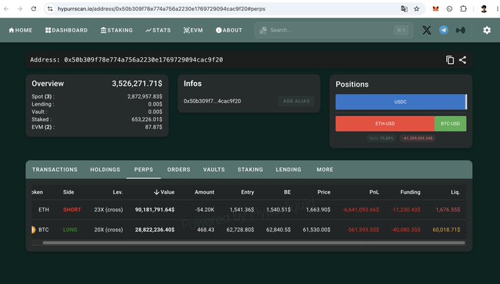Click the SHORT side label

72,210
